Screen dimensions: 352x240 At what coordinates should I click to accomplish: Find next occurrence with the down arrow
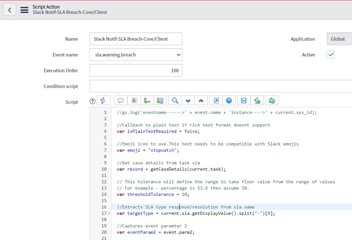pyautogui.click(x=188, y=101)
